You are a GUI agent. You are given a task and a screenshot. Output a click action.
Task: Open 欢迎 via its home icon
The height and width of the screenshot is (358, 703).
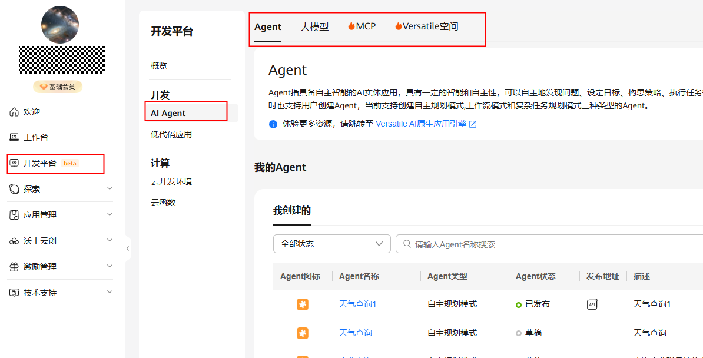click(x=12, y=111)
